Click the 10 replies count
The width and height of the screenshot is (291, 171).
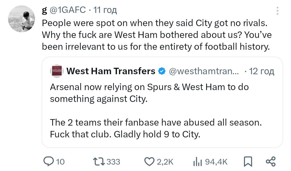click(61, 162)
